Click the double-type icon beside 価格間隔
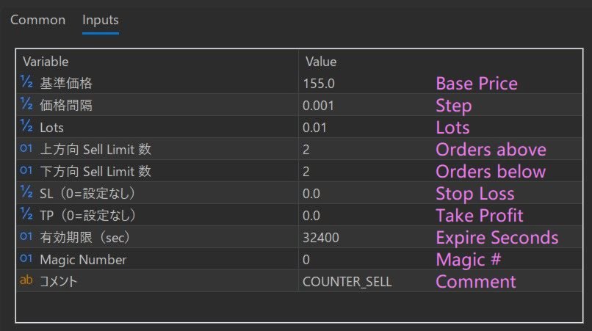This screenshot has width=592, height=331. coord(27,105)
